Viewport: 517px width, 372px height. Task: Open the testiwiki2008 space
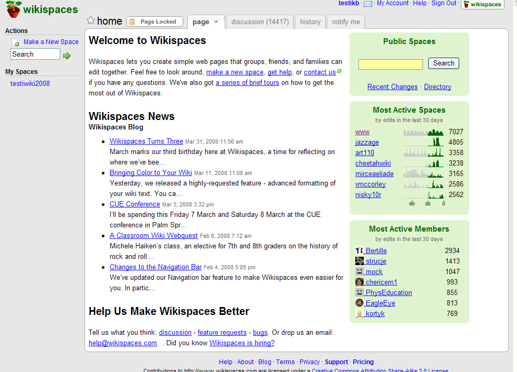tap(30, 84)
